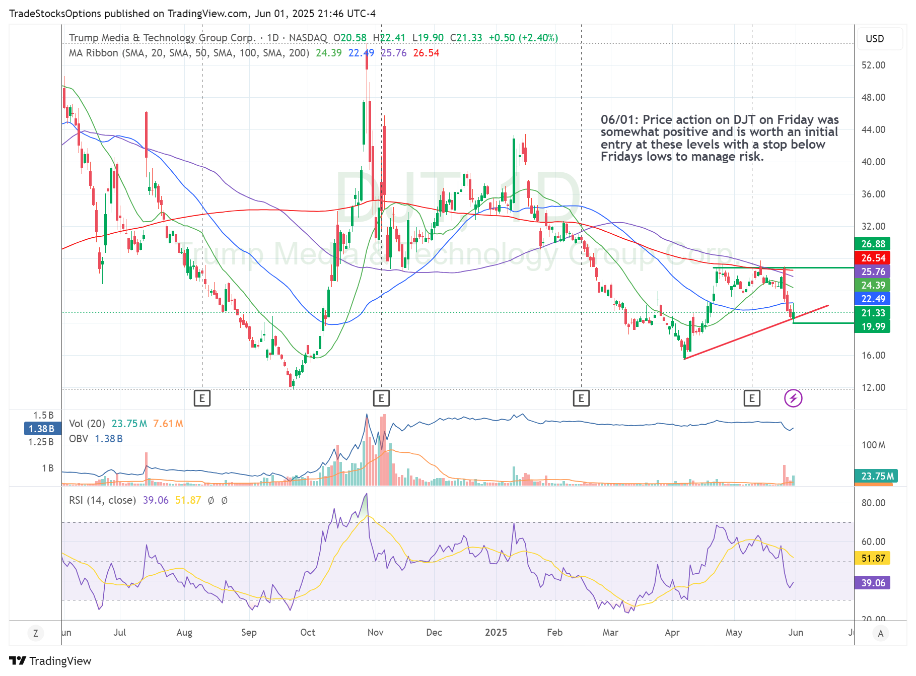916x676 pixels.
Task: Click the 23.75M volume label
Action: [876, 476]
